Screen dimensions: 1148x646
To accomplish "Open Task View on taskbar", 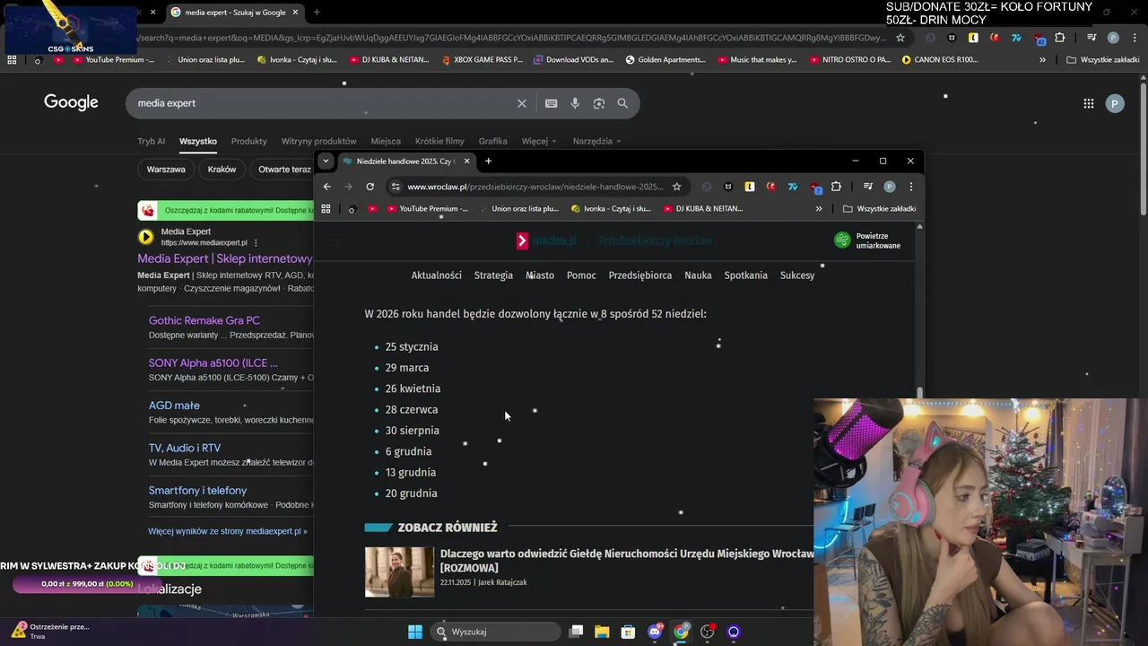I will pos(576,632).
